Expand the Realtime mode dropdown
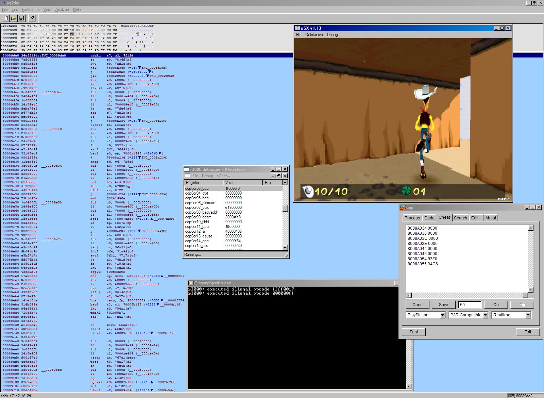 (x=528, y=315)
